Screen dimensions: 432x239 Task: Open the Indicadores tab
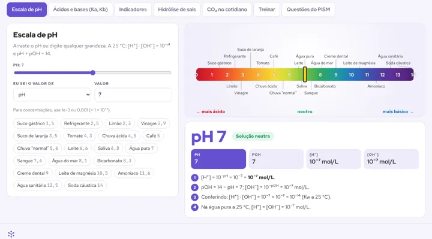133,10
